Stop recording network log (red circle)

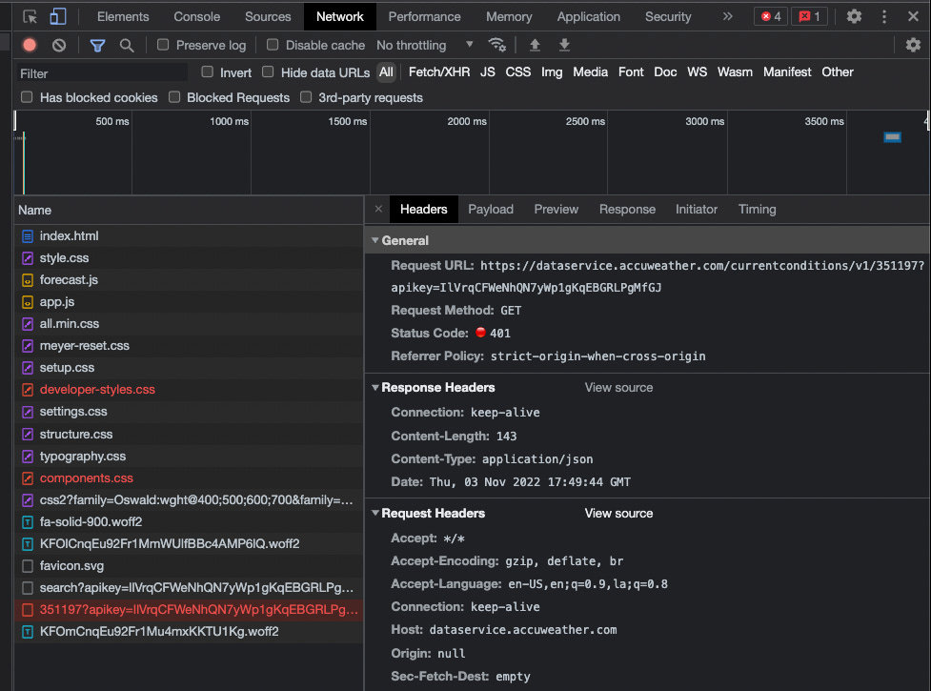point(30,45)
